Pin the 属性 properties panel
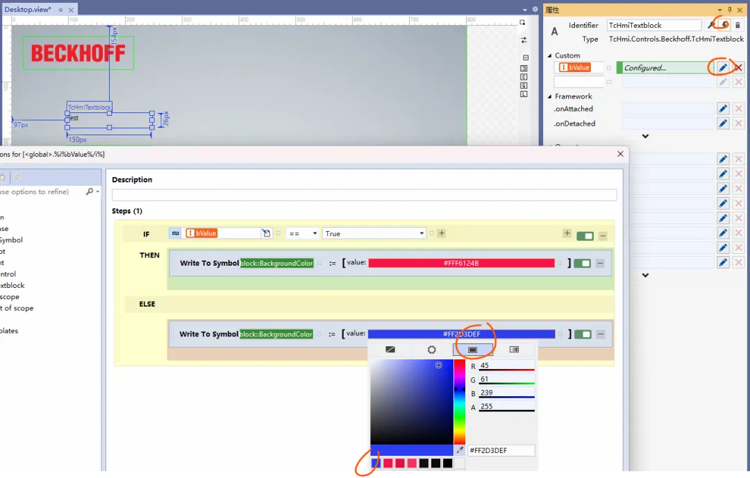This screenshot has height=478, width=750. tap(729, 10)
